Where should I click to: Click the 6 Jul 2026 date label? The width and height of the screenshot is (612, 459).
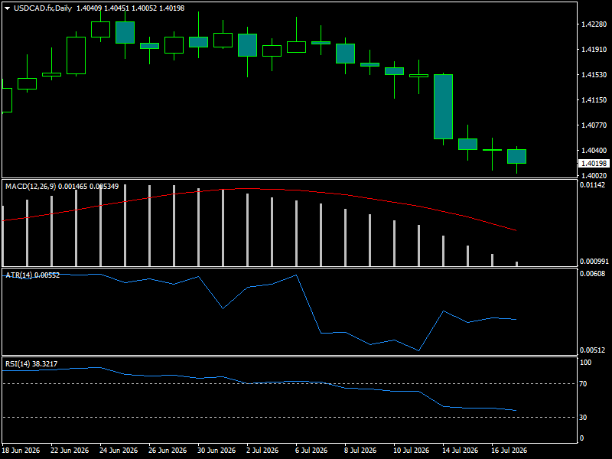(311, 451)
